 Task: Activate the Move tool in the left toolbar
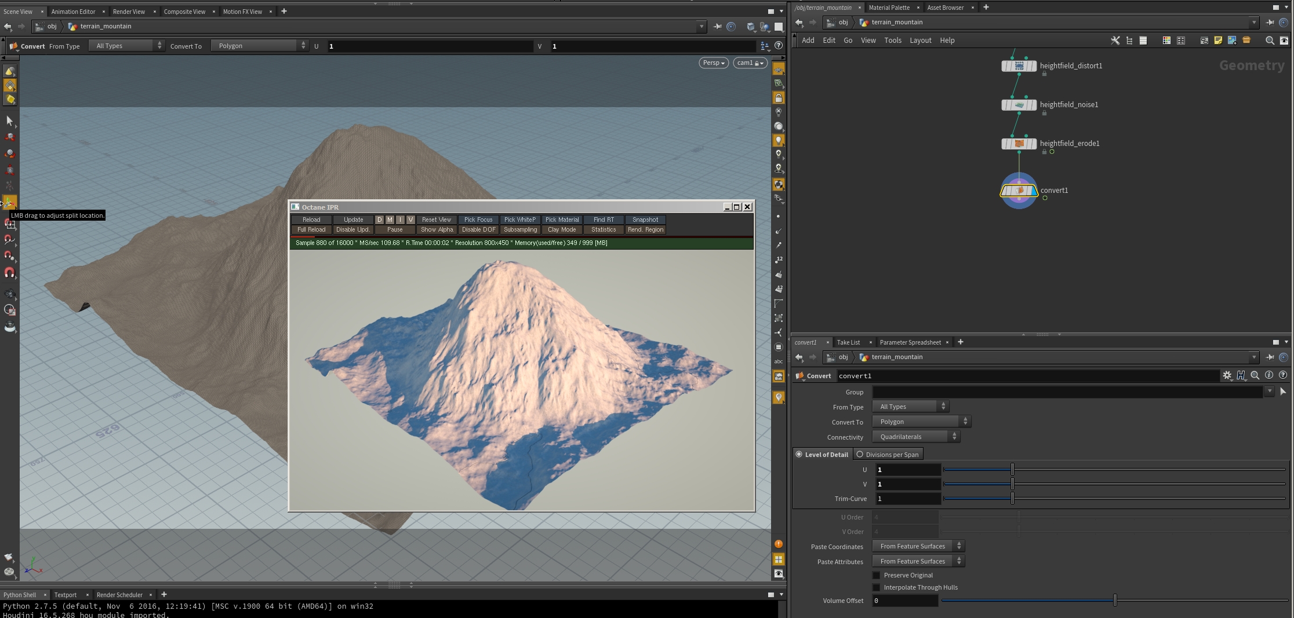[x=9, y=137]
